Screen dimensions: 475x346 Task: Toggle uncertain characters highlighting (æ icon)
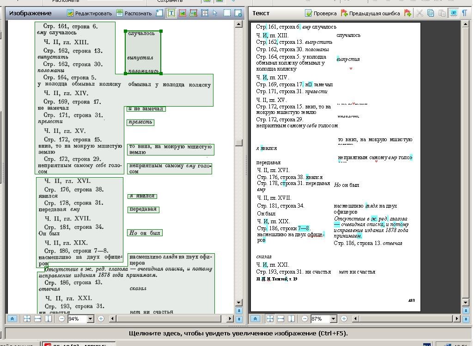pyautogui.click(x=453, y=13)
